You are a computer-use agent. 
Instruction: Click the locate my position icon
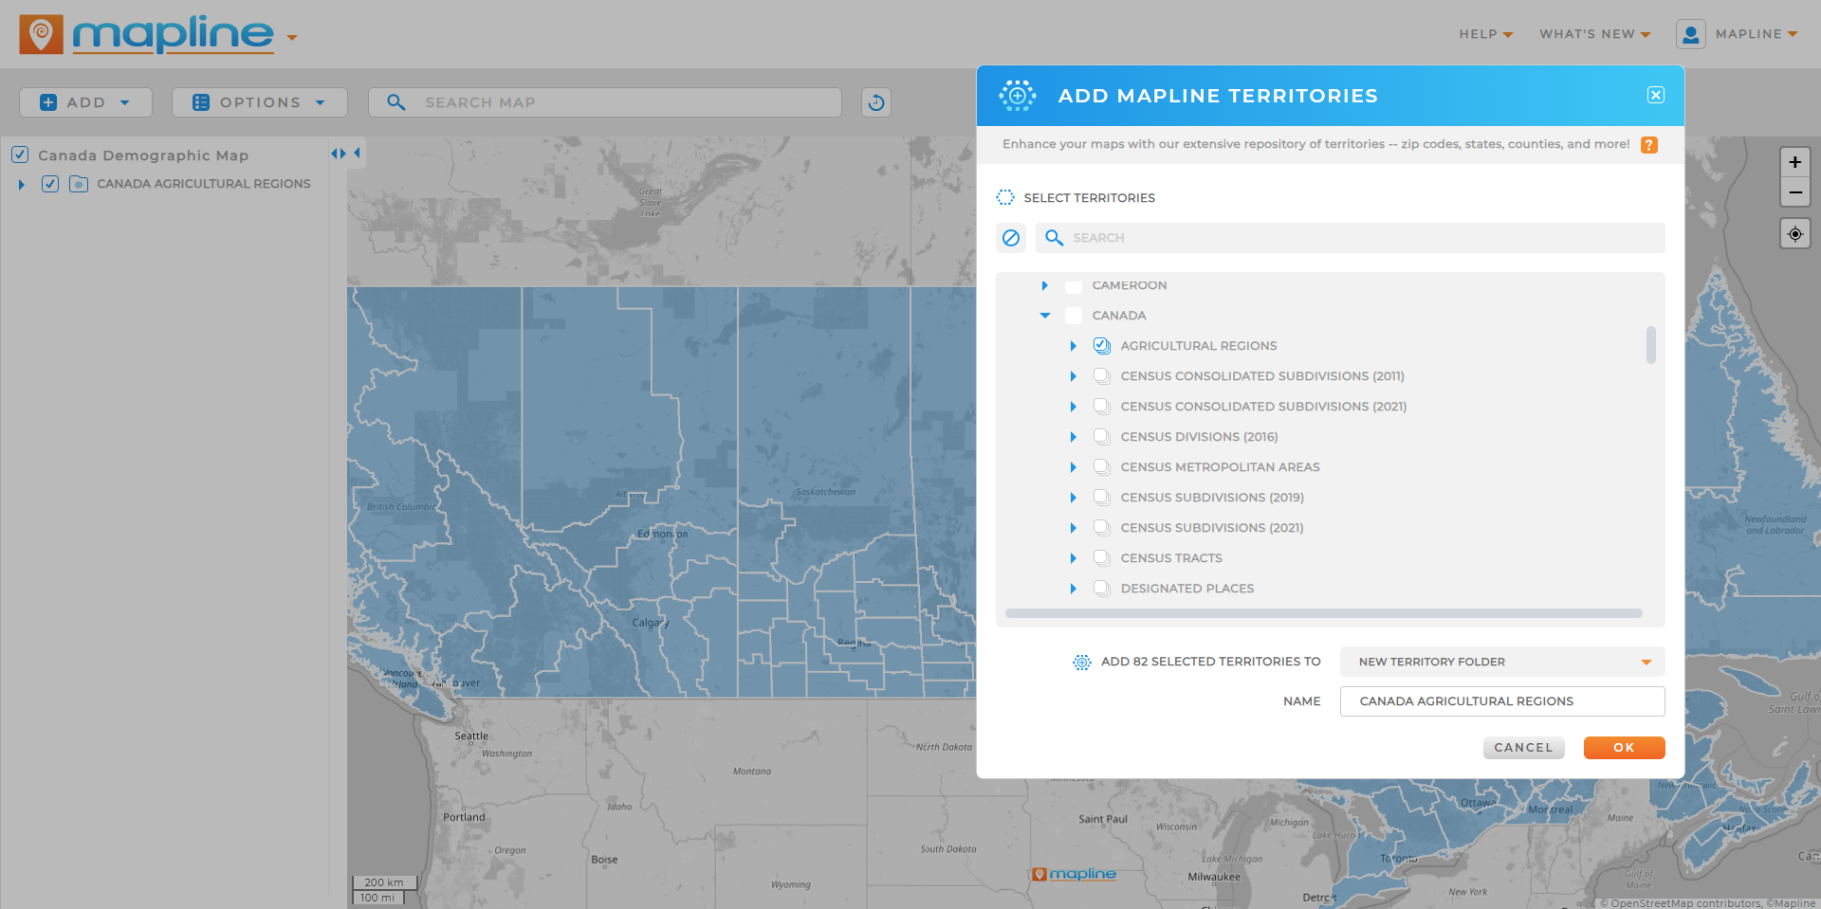point(1794,234)
